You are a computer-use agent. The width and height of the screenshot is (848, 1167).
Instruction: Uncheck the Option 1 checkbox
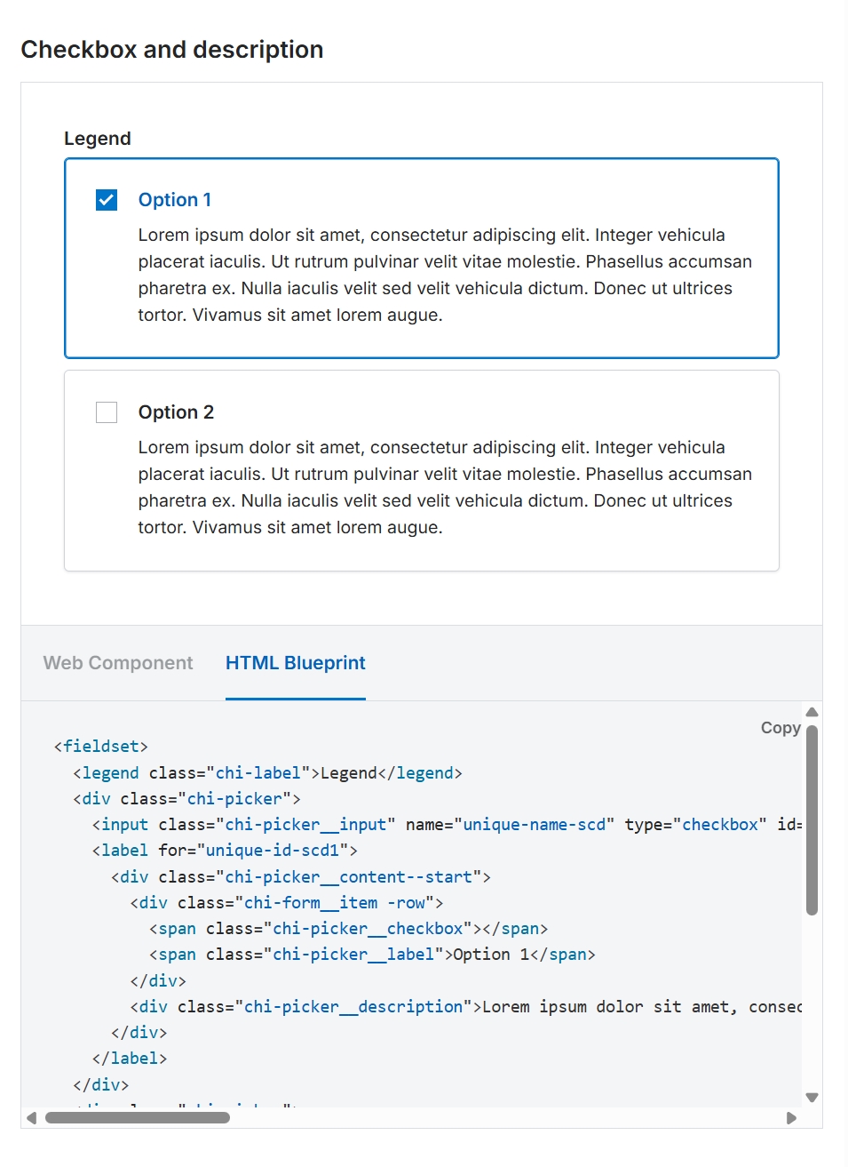point(107,200)
